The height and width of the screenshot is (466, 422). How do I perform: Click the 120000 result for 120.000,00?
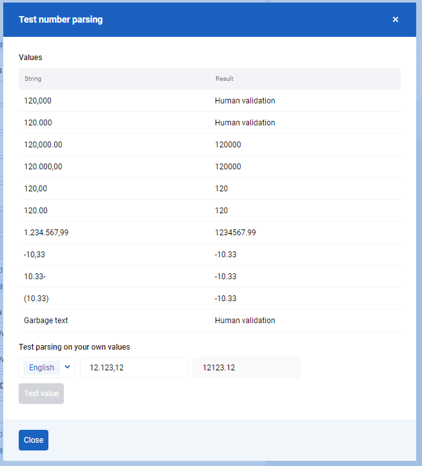coord(228,167)
